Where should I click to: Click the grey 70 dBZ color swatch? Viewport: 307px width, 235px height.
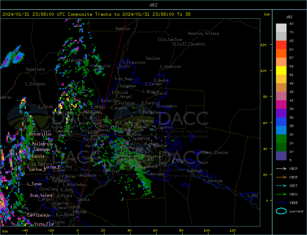tap(281, 36)
